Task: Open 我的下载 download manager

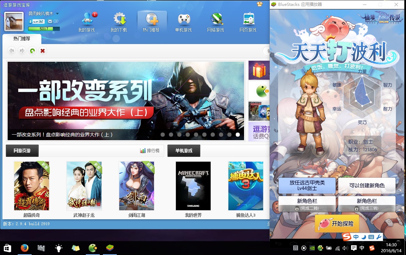Action: tap(119, 22)
